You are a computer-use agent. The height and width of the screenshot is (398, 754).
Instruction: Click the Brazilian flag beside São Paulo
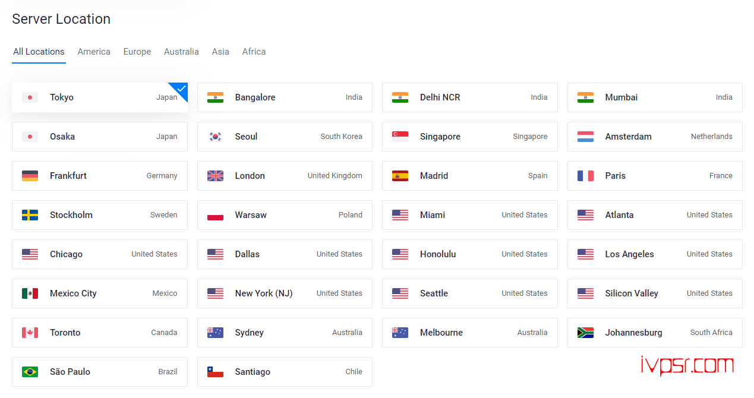[x=30, y=372]
